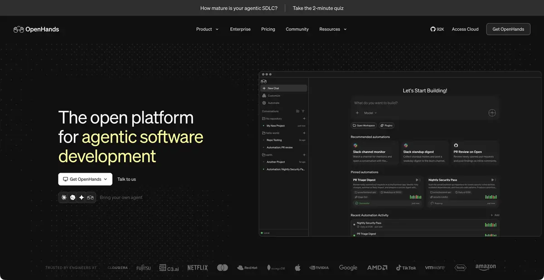Expand the Resources menu
This screenshot has height=280, width=544.
[333, 29]
